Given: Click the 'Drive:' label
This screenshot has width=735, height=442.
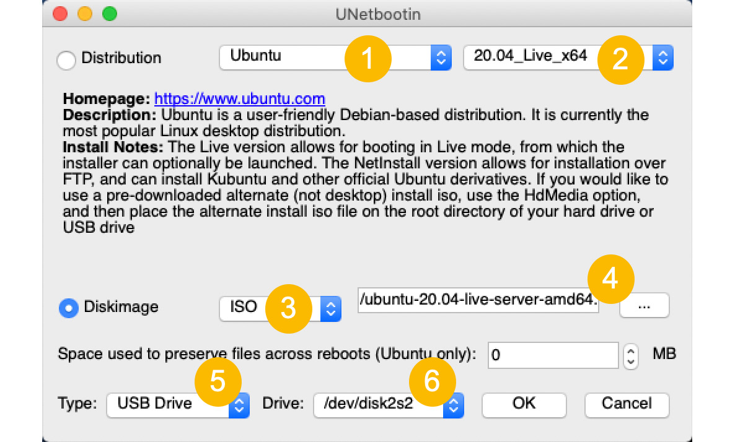Looking at the screenshot, I should tap(283, 404).
